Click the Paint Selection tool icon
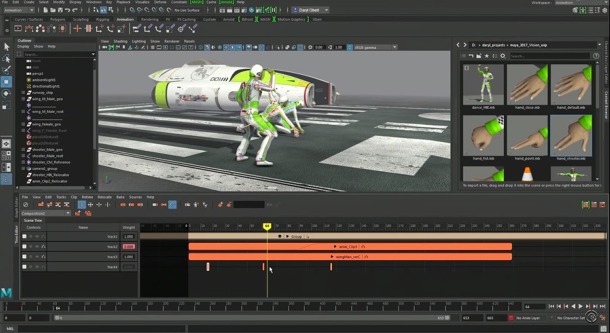The image size is (610, 333). coord(6,70)
